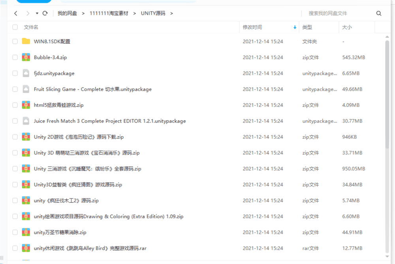The height and width of the screenshot is (264, 395).
Task: Click the unity万圣节糖果消除.zip archive icon
Action: [x=26, y=232]
